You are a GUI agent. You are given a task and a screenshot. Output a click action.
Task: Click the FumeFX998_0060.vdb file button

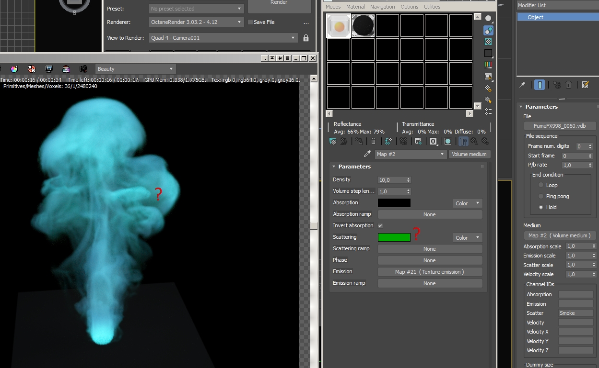[560, 126]
